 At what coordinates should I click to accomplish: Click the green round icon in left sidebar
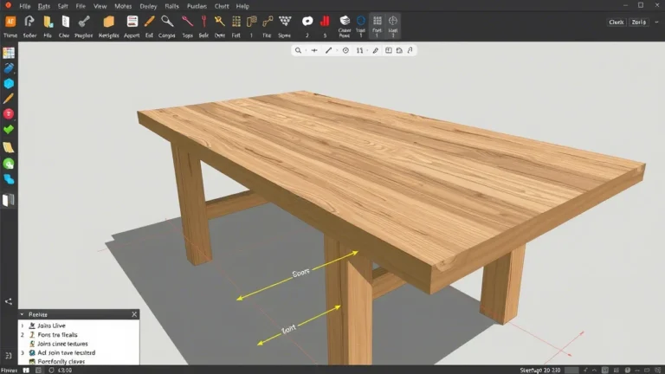[x=9, y=164]
